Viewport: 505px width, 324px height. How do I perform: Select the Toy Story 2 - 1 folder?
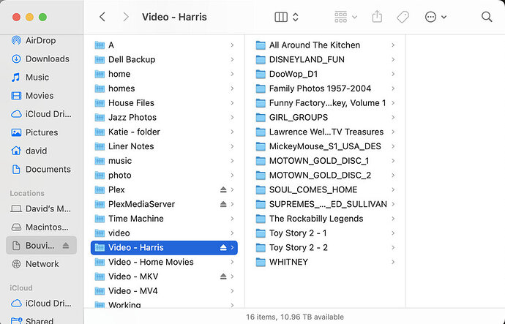tap(325, 233)
